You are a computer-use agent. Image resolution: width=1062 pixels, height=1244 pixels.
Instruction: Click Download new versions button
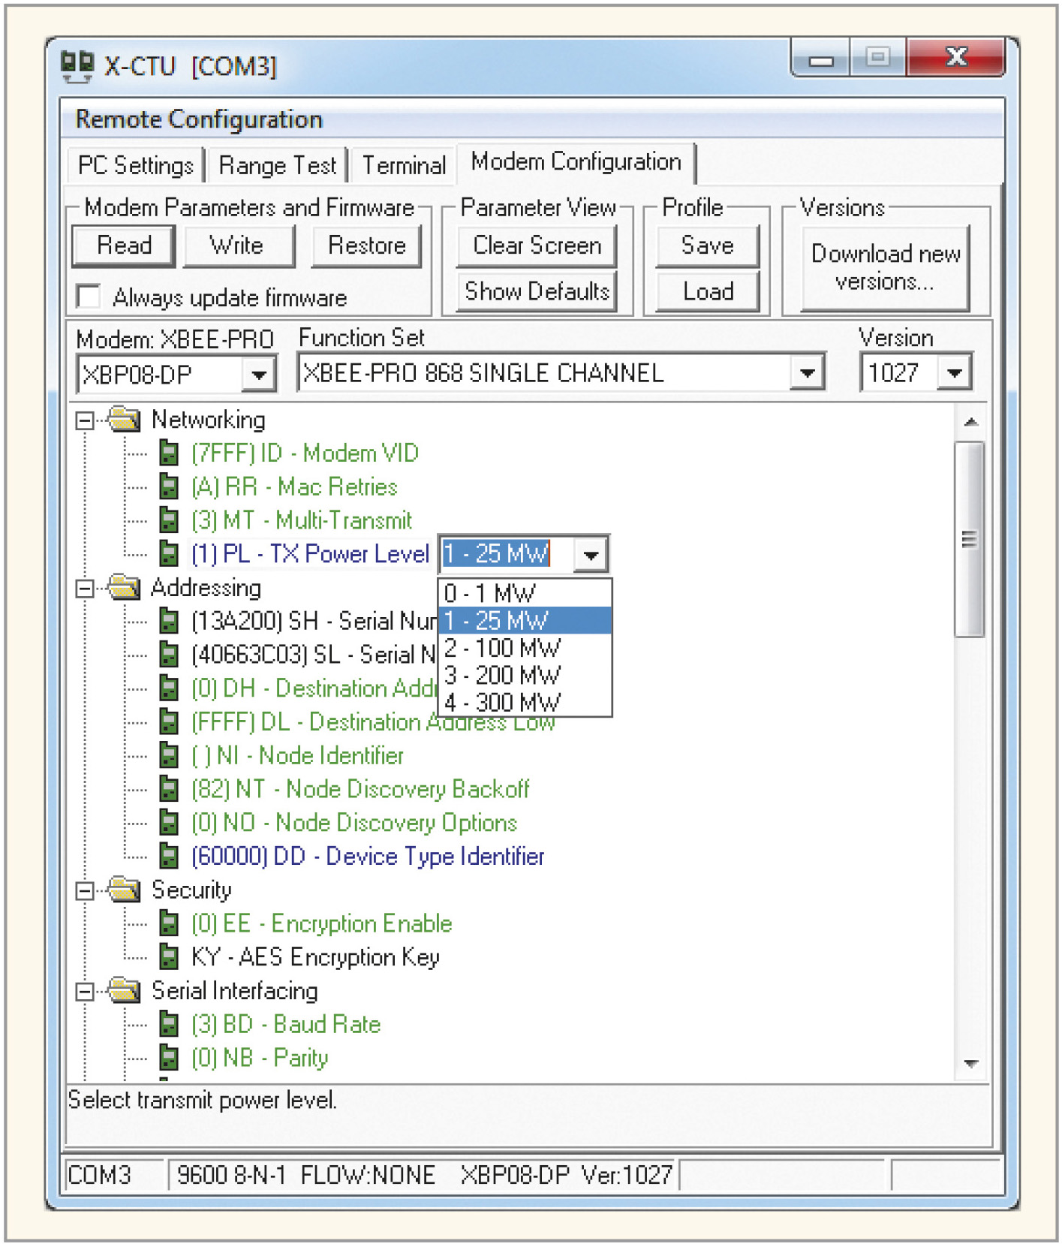[886, 268]
